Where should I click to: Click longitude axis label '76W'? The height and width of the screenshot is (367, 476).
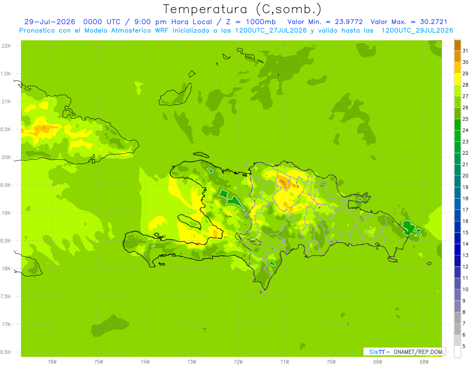52,362
